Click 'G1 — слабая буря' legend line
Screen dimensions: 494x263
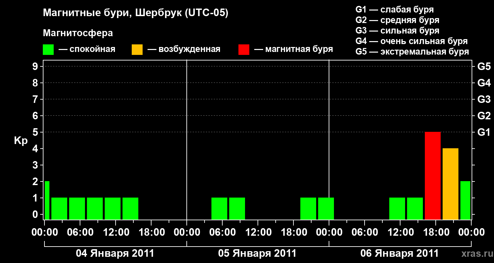tap(395, 10)
